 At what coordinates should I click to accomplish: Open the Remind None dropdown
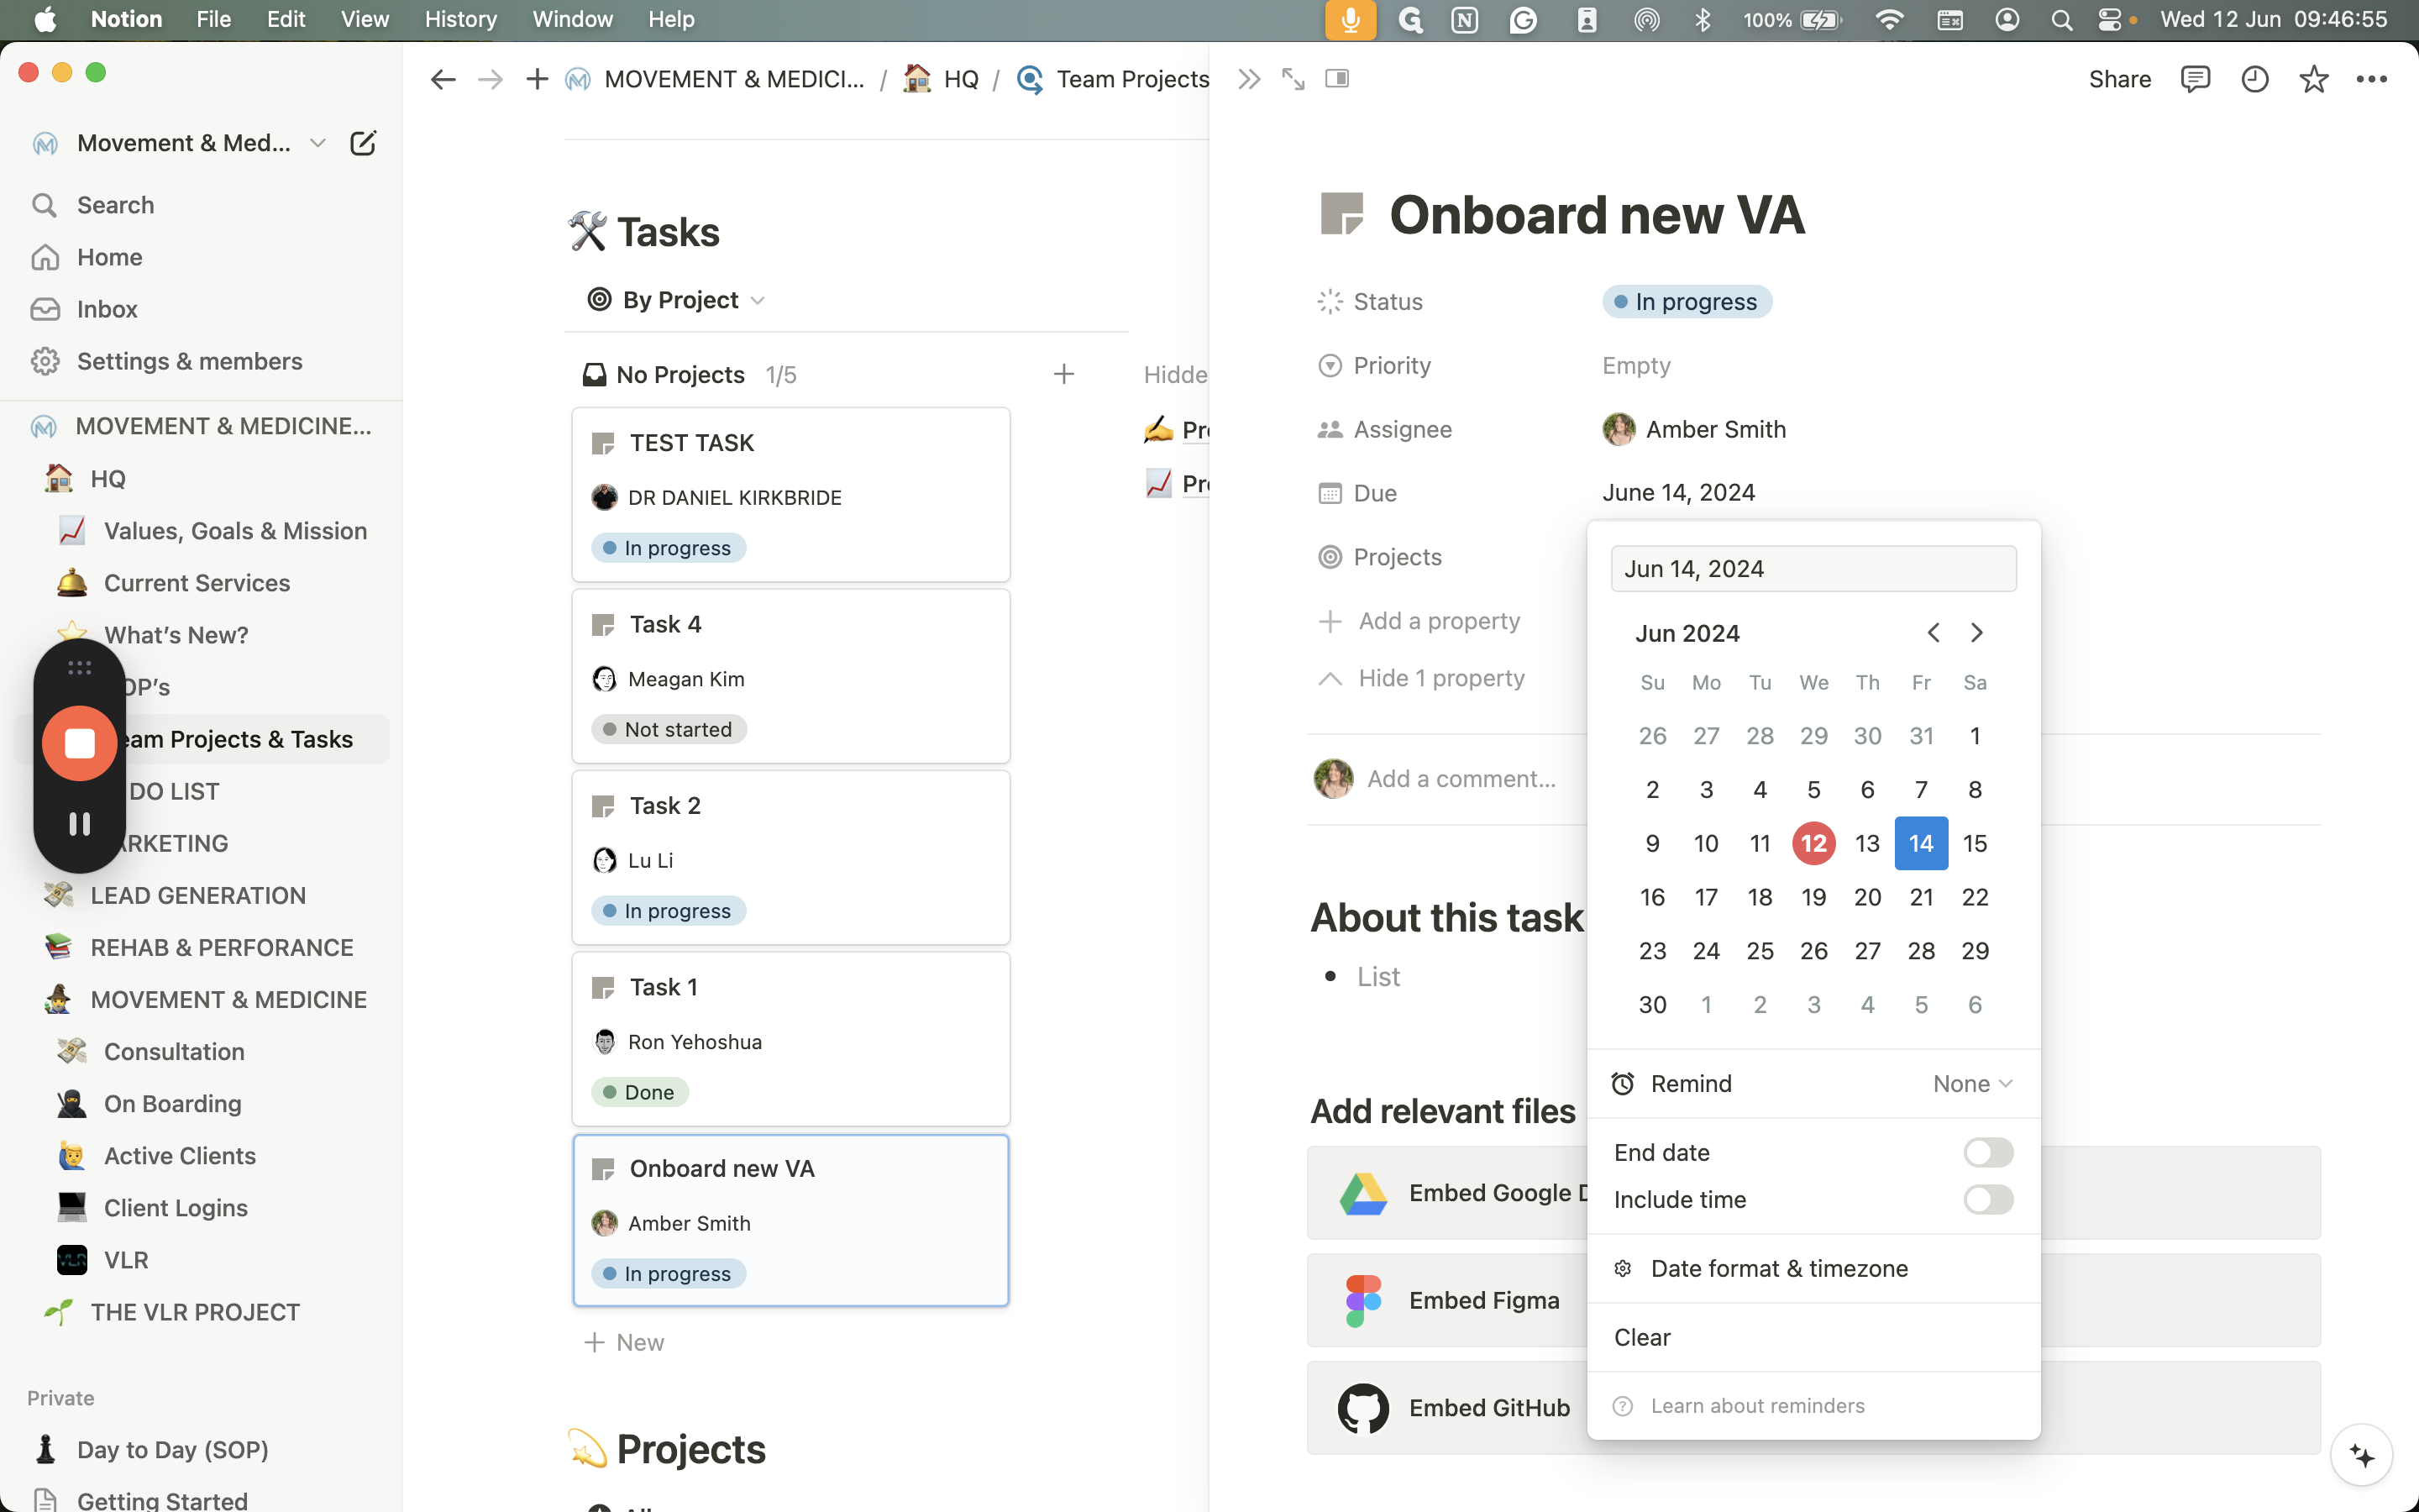click(x=1971, y=1083)
